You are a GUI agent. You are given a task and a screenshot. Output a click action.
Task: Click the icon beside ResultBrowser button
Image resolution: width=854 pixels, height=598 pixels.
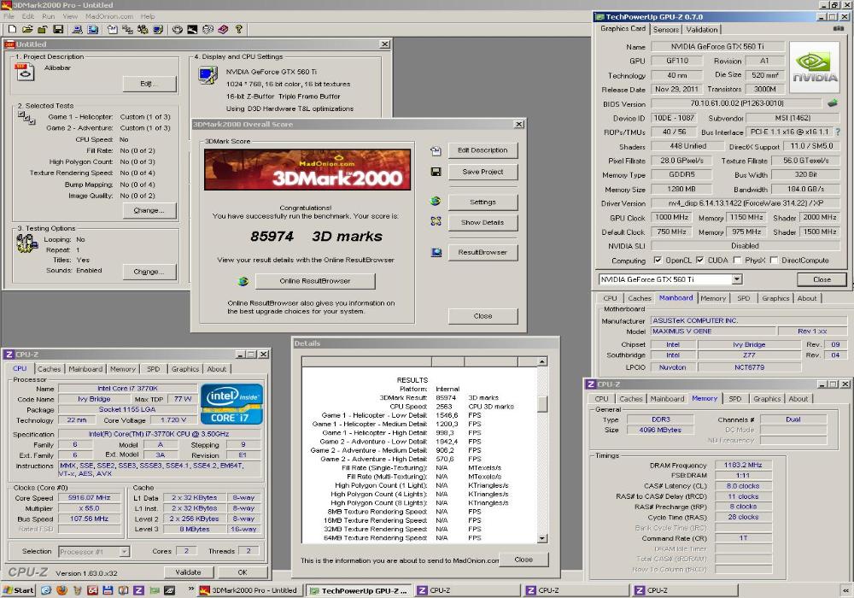436,252
